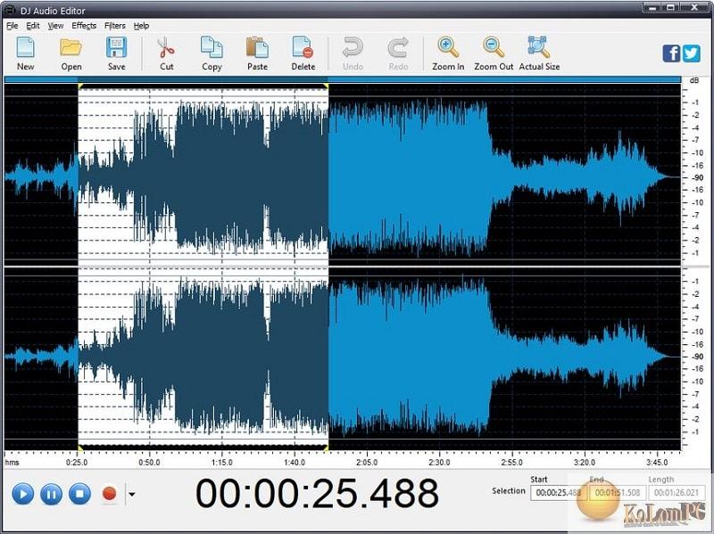Open an audio file from folder icon
The height and width of the screenshot is (534, 714).
pyautogui.click(x=71, y=53)
